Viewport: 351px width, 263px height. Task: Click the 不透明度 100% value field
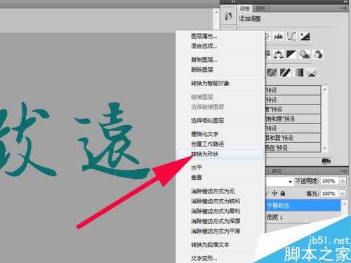[x=330, y=181]
